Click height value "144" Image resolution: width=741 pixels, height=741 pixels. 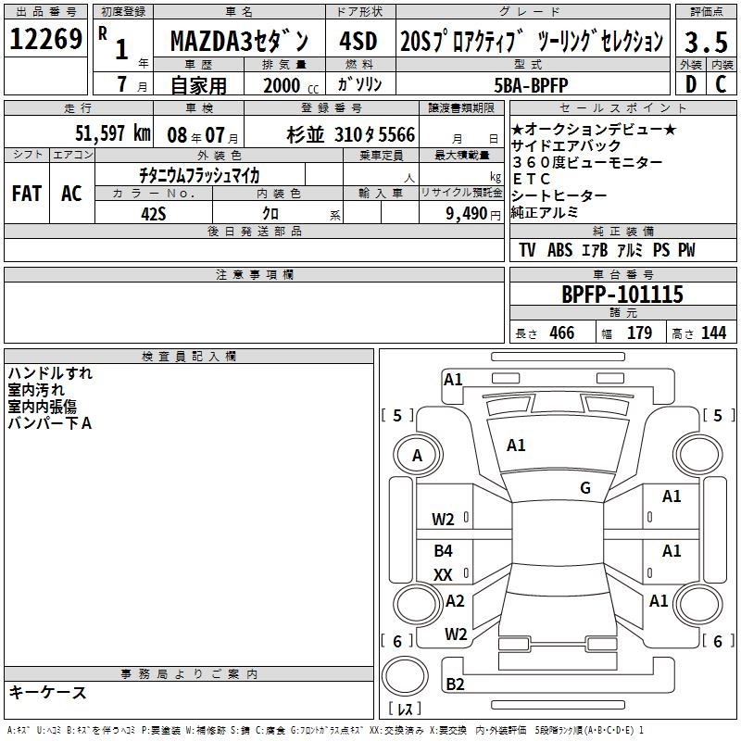click(713, 333)
